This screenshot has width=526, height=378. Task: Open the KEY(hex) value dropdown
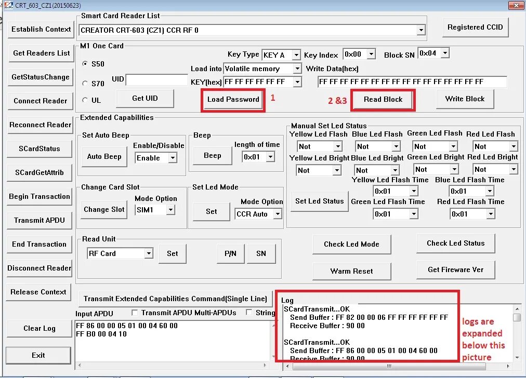[x=297, y=82]
